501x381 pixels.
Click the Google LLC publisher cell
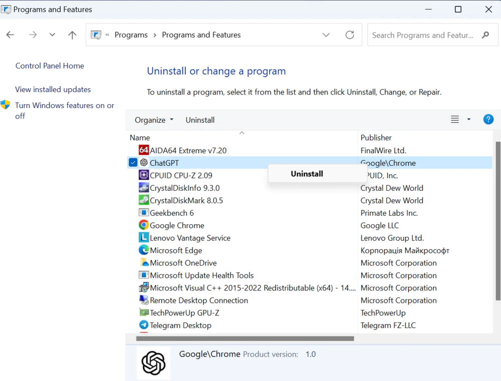[380, 225]
